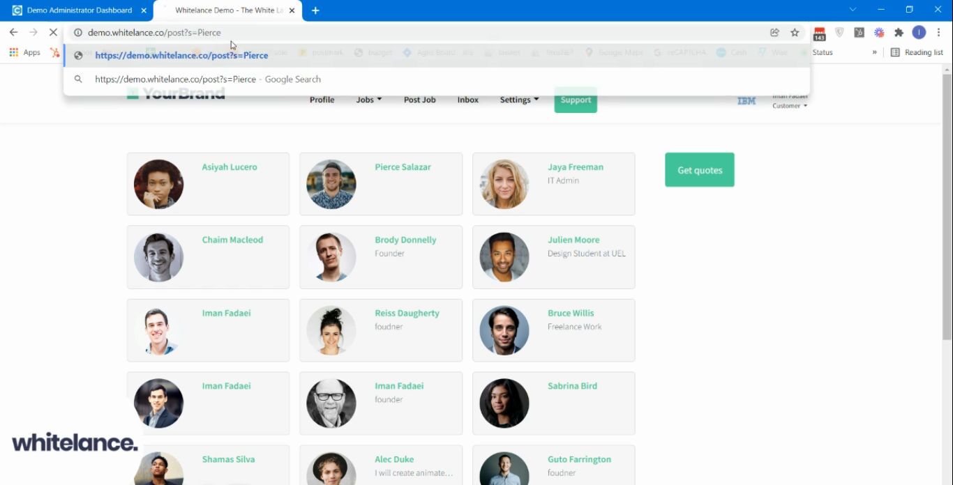Open the red extension with 143 badge
953x485 pixels.
820,33
